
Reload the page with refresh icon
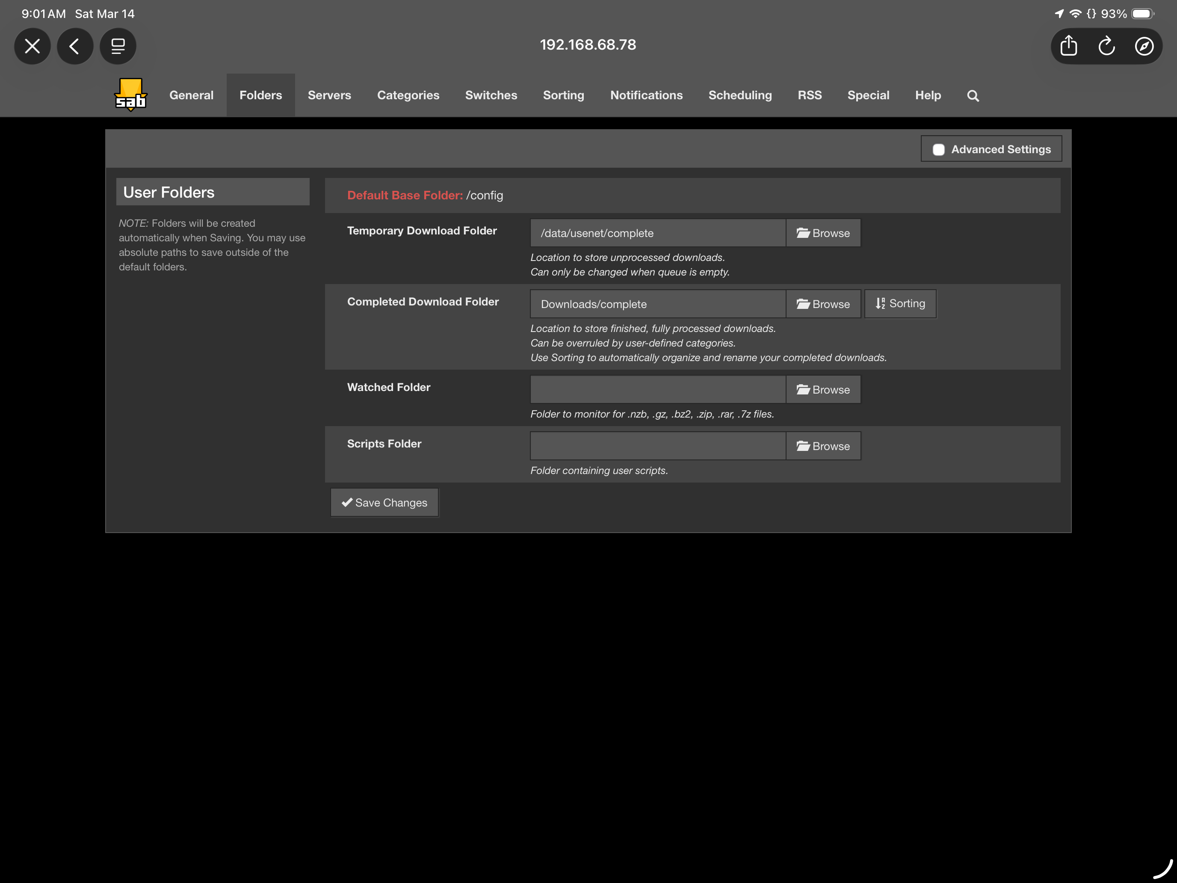1106,46
